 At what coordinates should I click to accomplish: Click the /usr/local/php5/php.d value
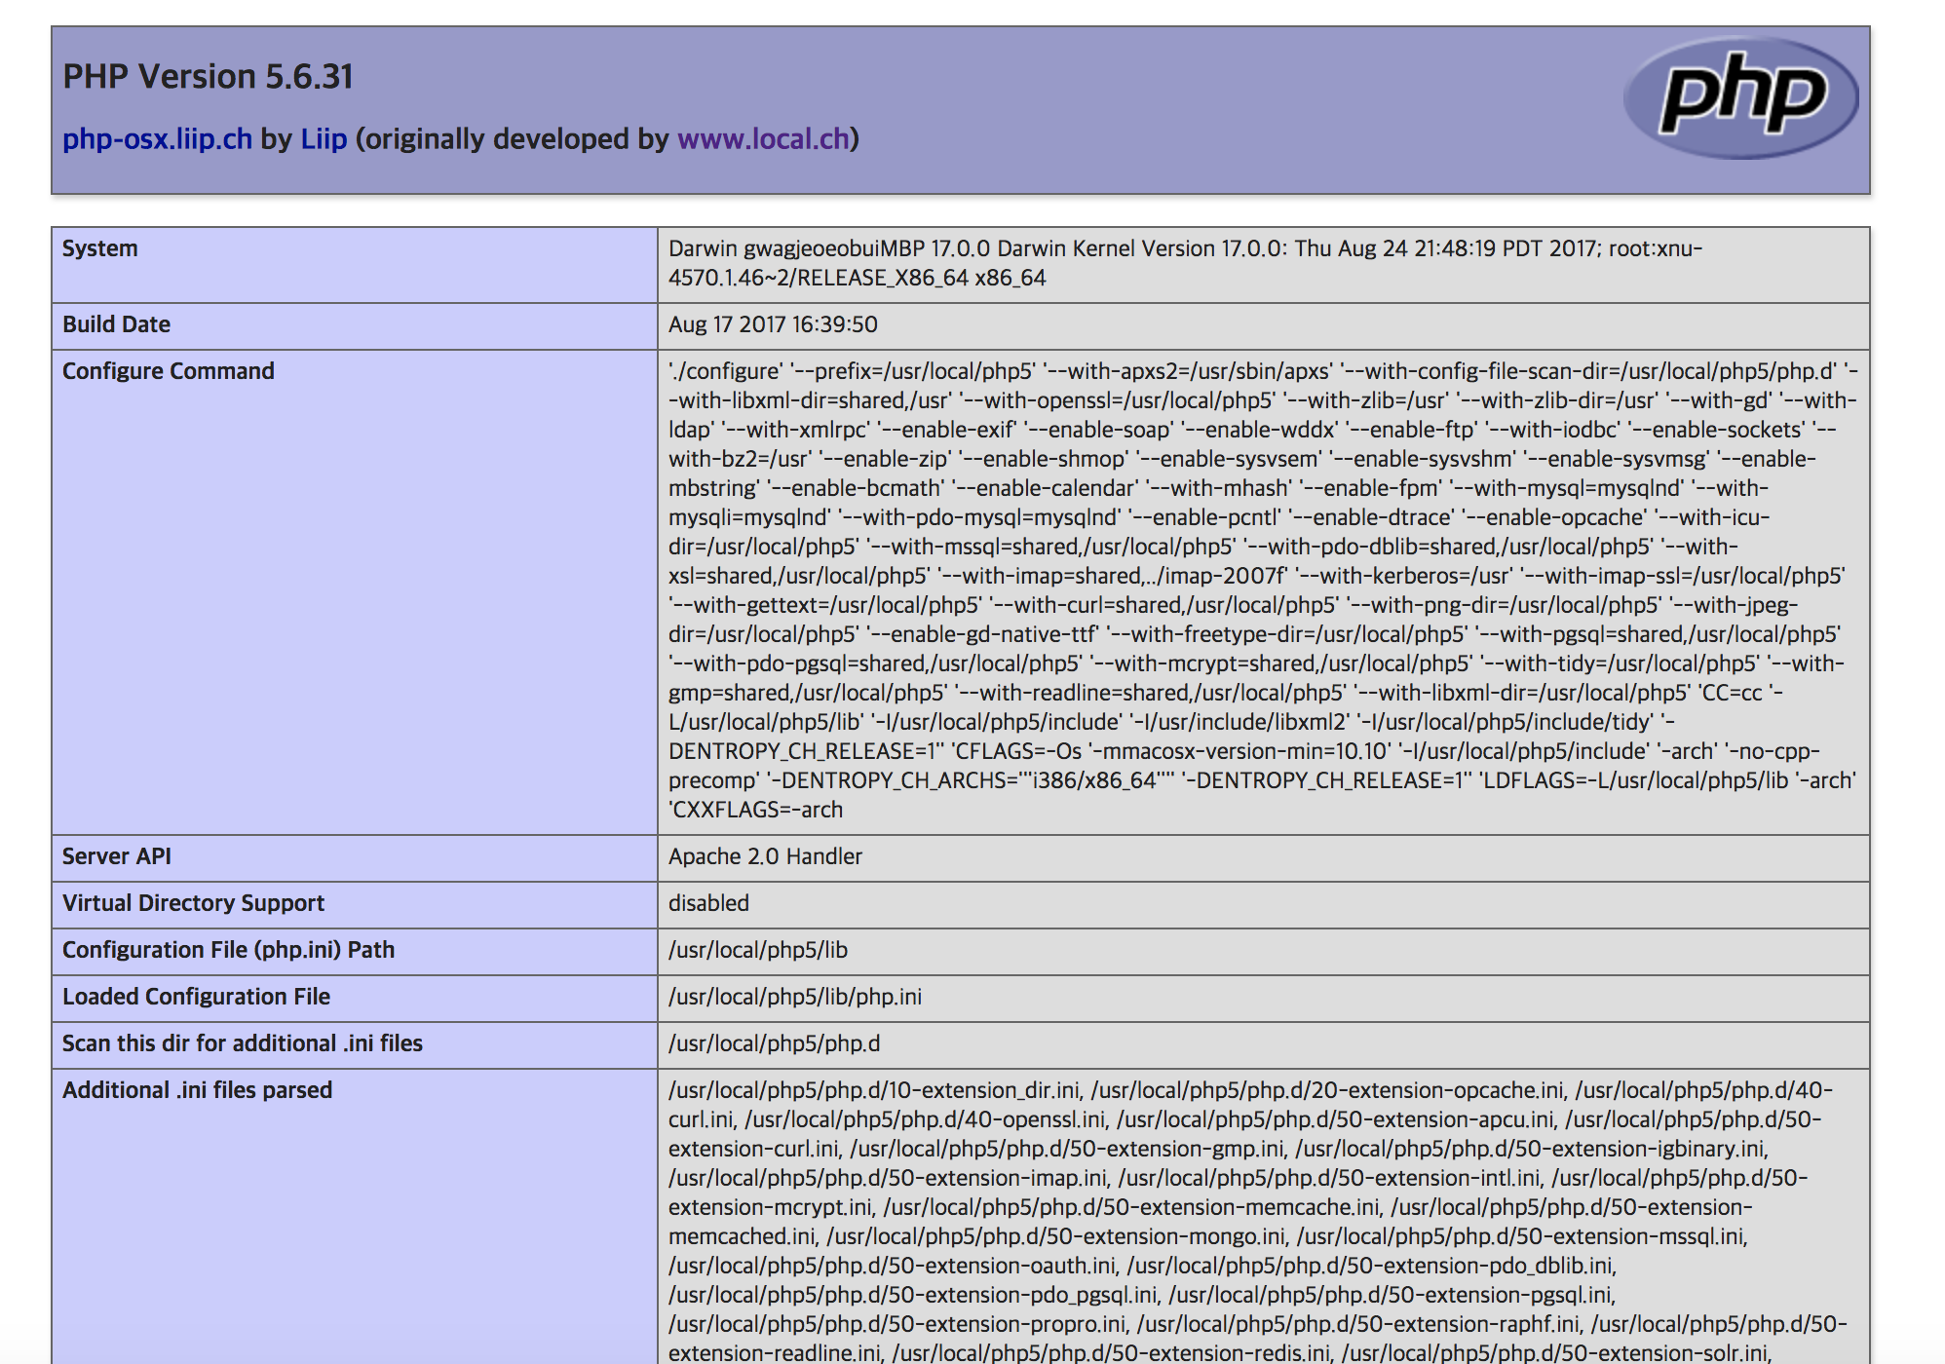[x=774, y=1043]
